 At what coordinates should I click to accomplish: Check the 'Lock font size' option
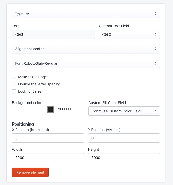click(x=14, y=91)
